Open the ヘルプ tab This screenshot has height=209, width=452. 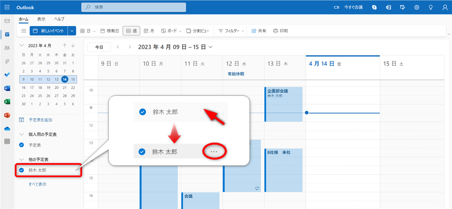(60, 19)
